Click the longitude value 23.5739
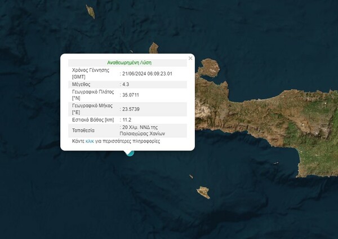The image size is (338, 239). pyautogui.click(x=132, y=109)
